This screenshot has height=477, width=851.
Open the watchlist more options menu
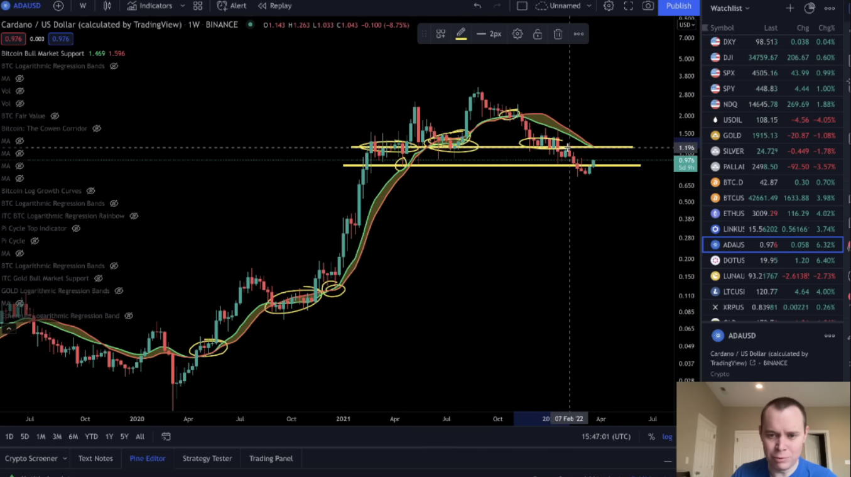pyautogui.click(x=830, y=8)
